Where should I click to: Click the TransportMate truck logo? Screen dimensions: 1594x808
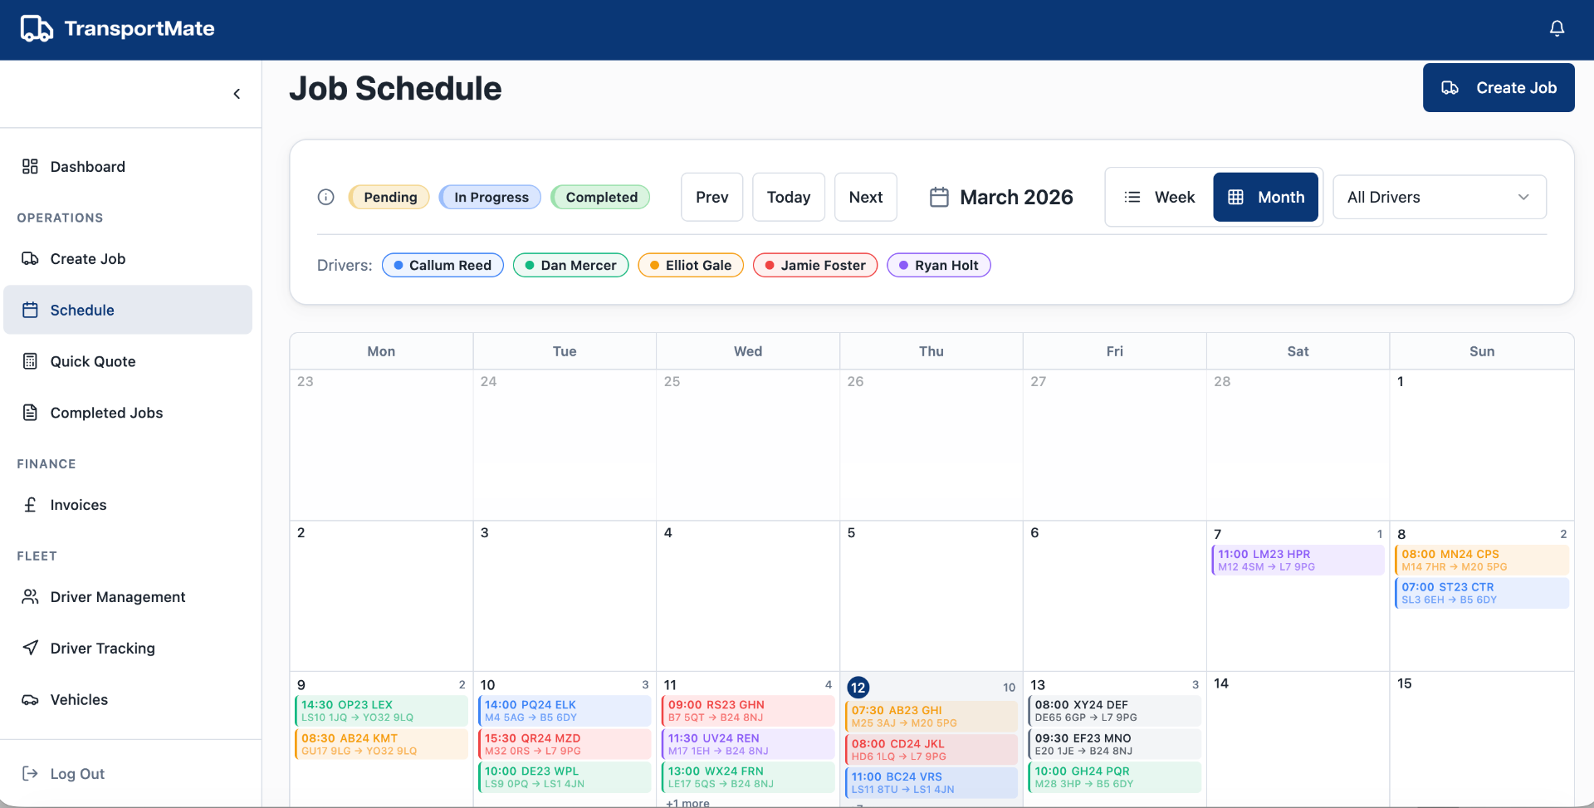pyautogui.click(x=37, y=28)
